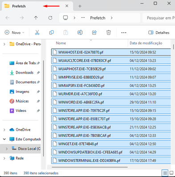This screenshot has height=177, width=175.
Task: Unpin Músicas using its pin icon
Action: pos(38,101)
